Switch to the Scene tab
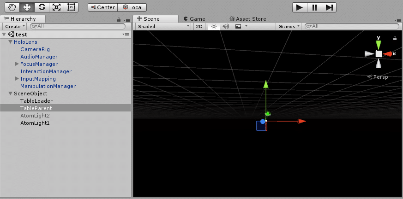The image size is (403, 199). coord(156,19)
